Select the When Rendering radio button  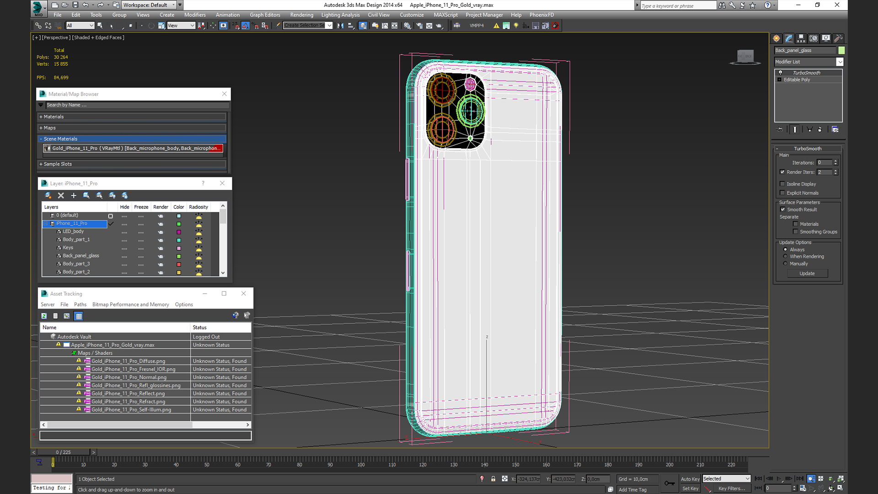point(785,257)
